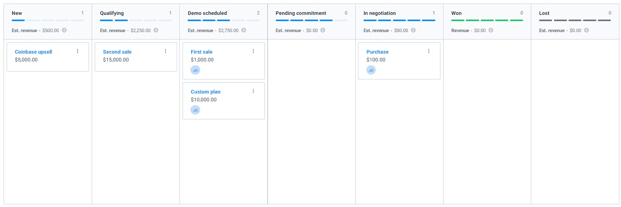Click the JO avatar on First sale card

tap(195, 70)
